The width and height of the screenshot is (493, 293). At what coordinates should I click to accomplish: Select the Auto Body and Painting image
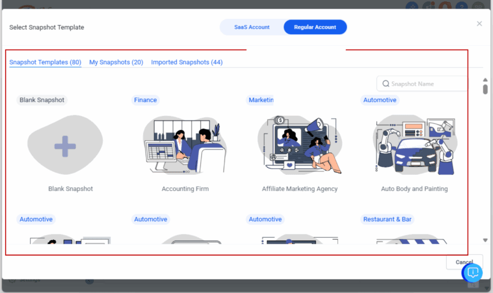415,145
